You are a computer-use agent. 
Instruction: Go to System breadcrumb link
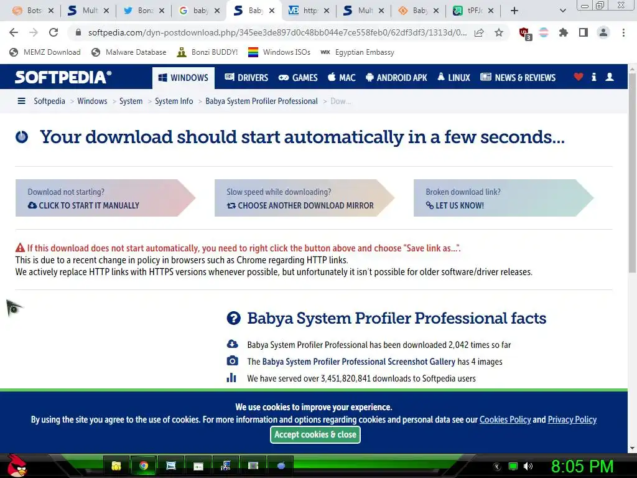(131, 101)
